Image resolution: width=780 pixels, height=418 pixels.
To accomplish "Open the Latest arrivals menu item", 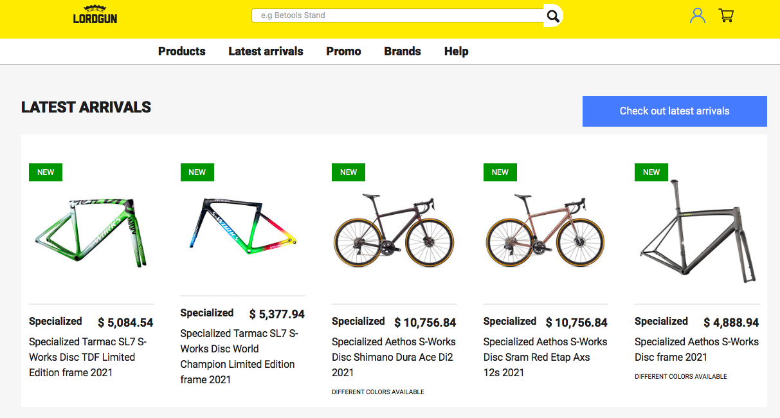I will pos(266,51).
